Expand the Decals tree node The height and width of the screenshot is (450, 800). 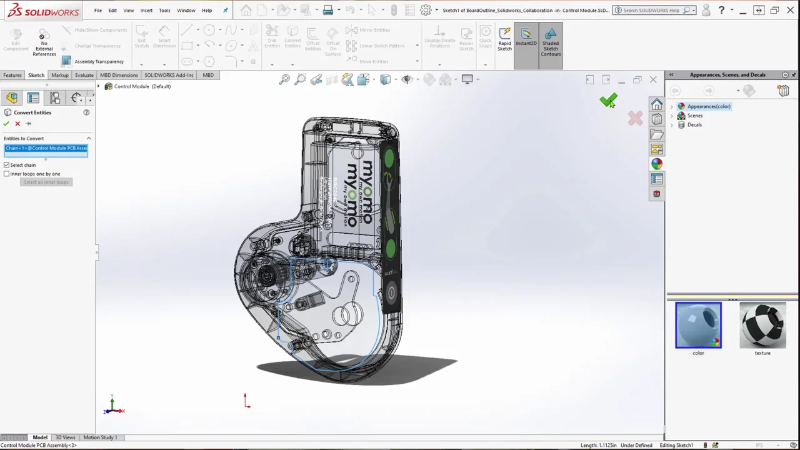pos(672,125)
